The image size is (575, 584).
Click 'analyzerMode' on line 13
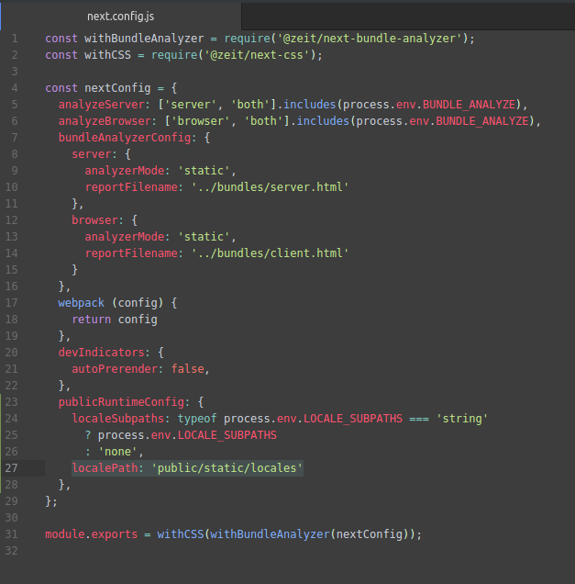(x=125, y=237)
